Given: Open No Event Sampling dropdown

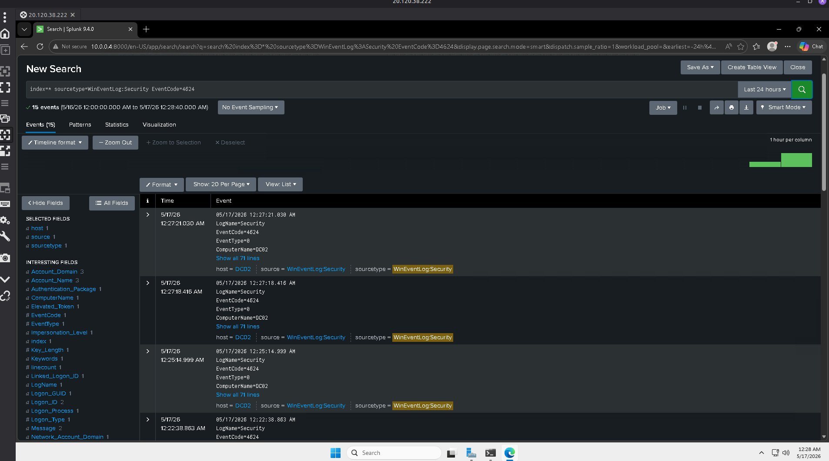Looking at the screenshot, I should pos(251,107).
